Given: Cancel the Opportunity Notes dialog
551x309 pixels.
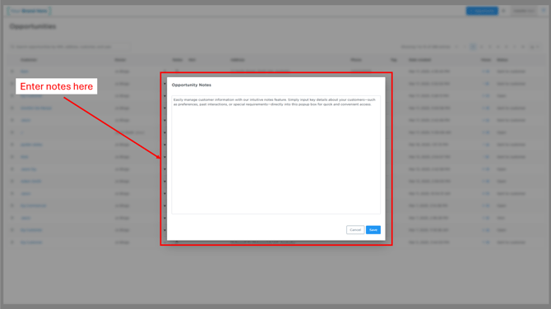Looking at the screenshot, I should [355, 229].
